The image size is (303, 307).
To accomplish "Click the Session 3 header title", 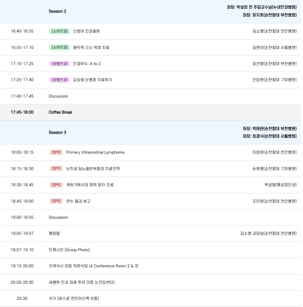I will (58, 132).
